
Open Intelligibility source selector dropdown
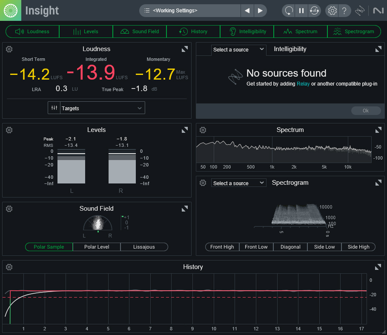coord(238,50)
